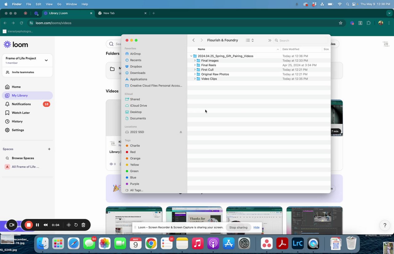The height and width of the screenshot is (254, 394).
Task: Open Lightroom Classic from the Dock
Action: pyautogui.click(x=298, y=244)
